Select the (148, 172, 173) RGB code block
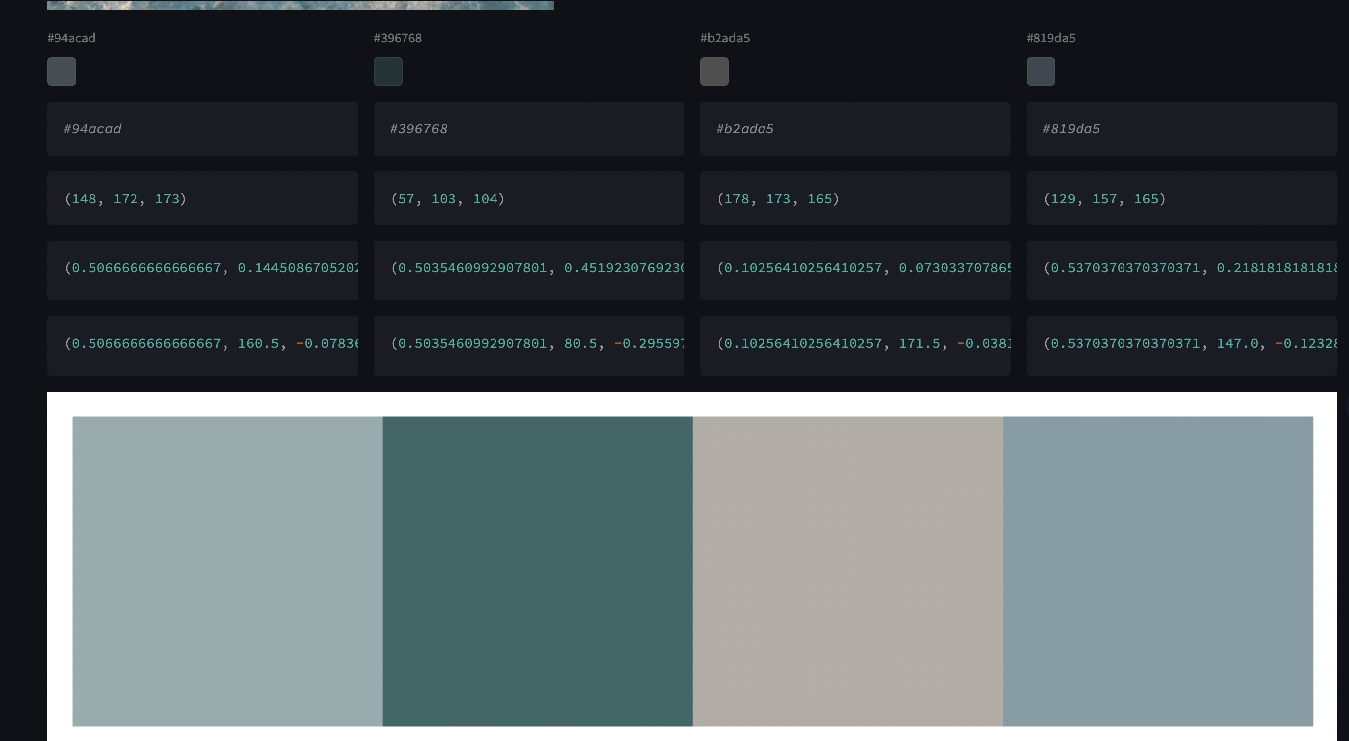Screen dimensions: 1349x741 coord(203,198)
